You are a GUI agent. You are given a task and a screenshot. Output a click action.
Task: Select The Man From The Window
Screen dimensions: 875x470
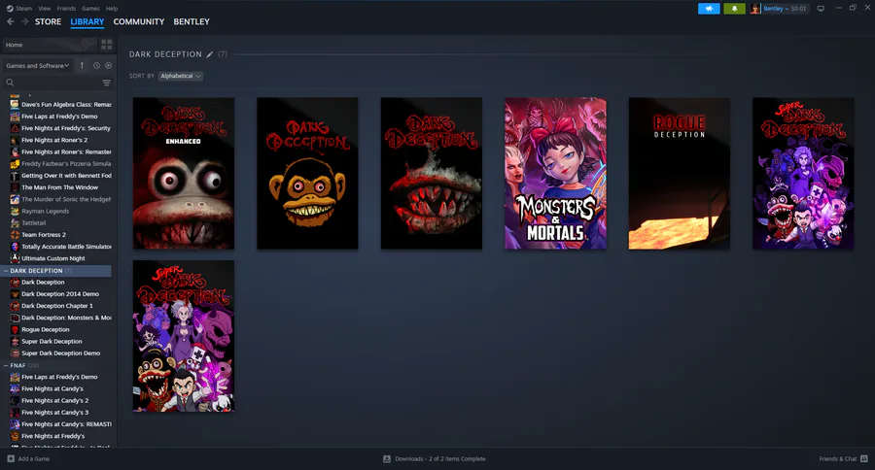tap(60, 187)
